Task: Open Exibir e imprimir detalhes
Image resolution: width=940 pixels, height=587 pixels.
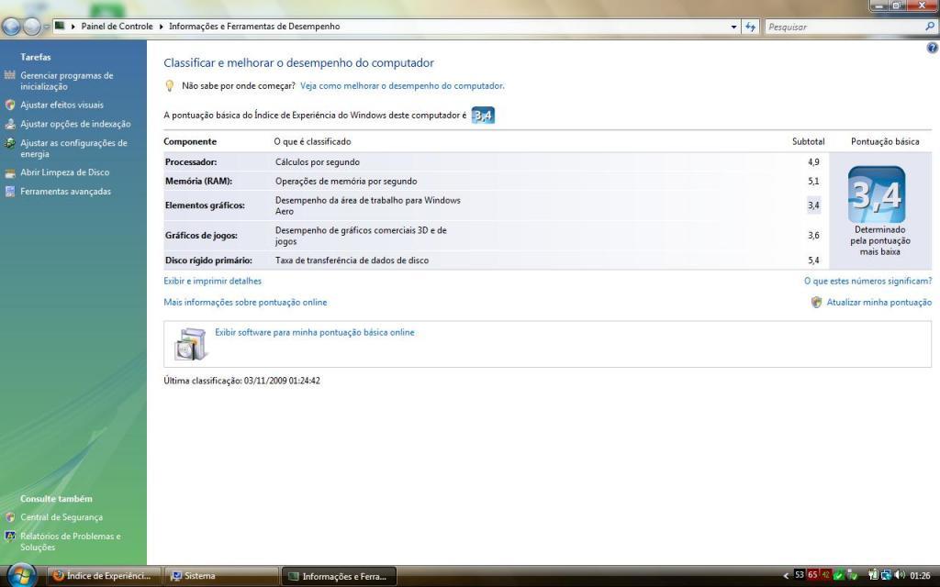Action: (x=212, y=281)
